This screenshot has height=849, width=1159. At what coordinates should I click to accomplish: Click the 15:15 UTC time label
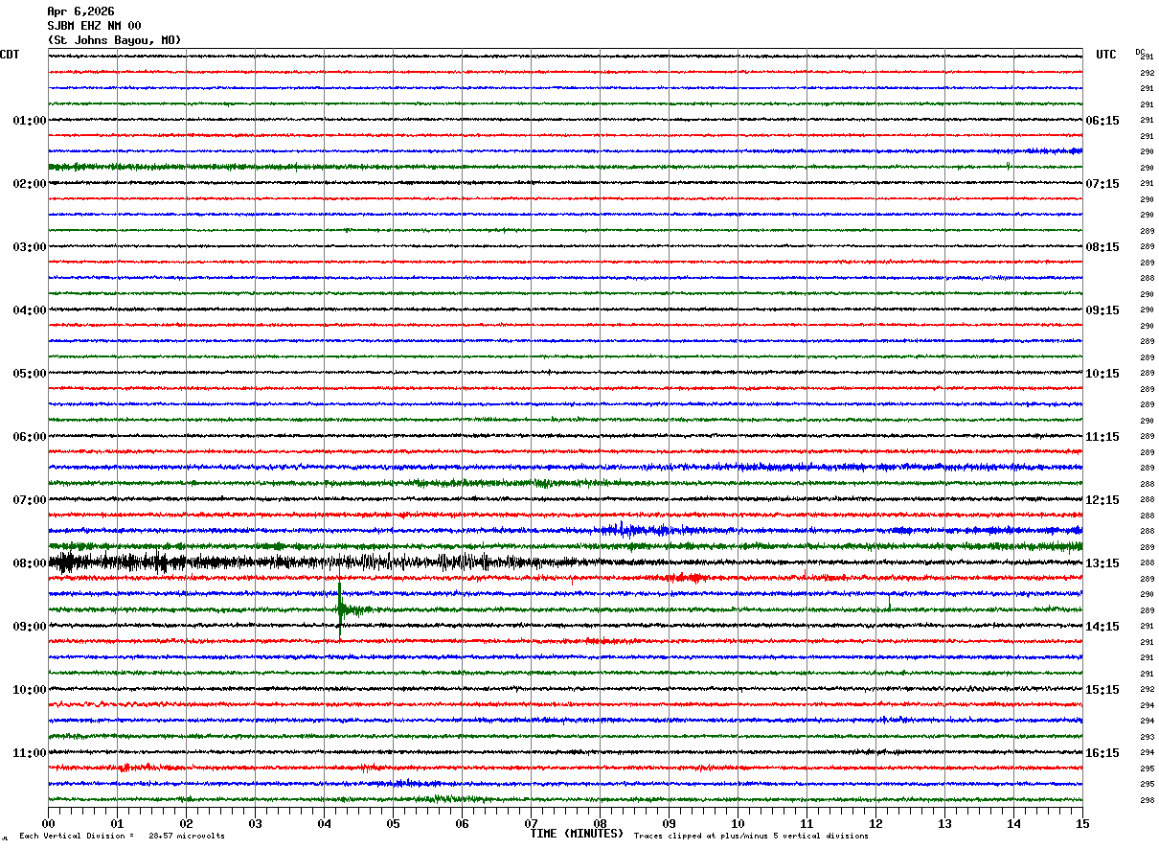tap(1102, 690)
